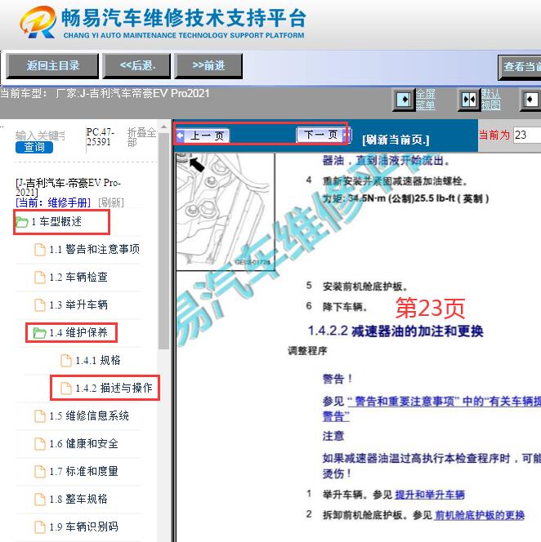The image size is (541, 542).
Task: Click the third layout icon at far right
Action: [x=530, y=100]
